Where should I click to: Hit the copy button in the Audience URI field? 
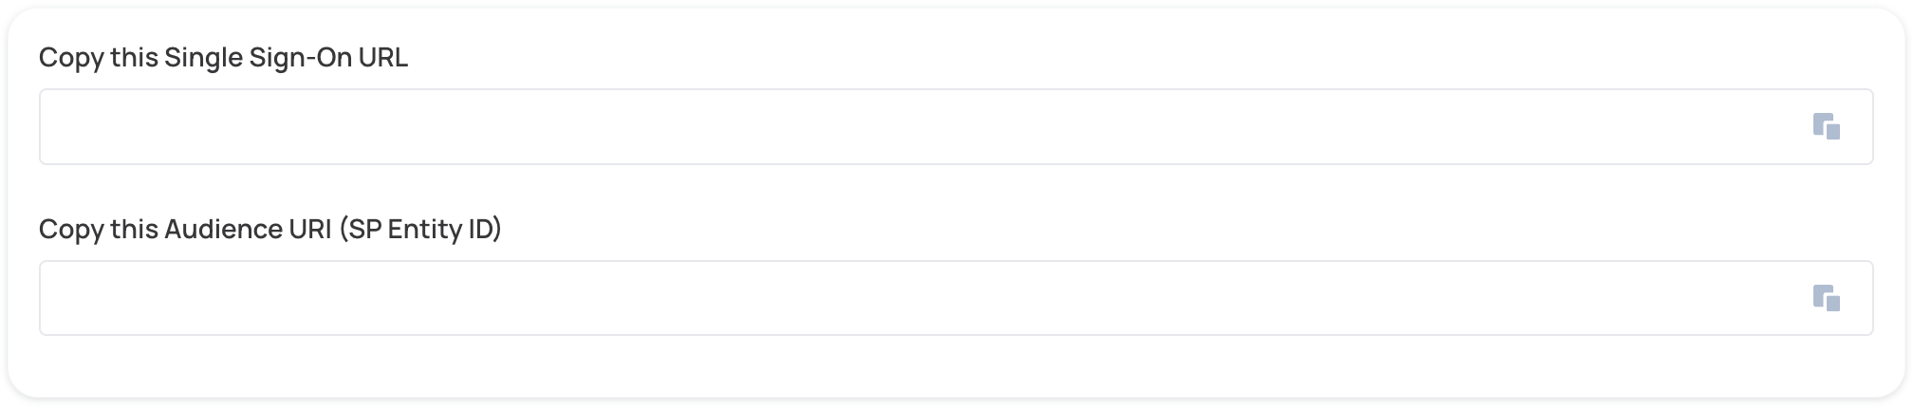click(1827, 298)
